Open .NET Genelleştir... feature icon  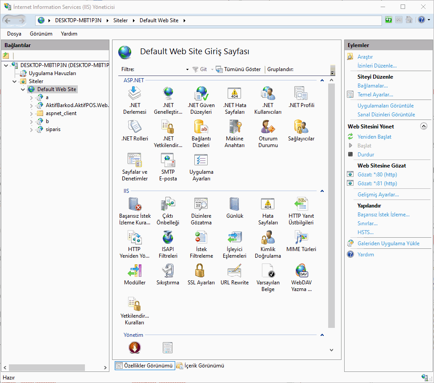point(168,100)
